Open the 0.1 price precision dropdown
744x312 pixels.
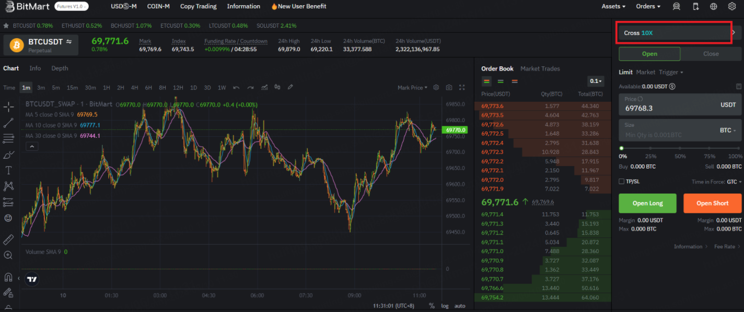pos(596,81)
